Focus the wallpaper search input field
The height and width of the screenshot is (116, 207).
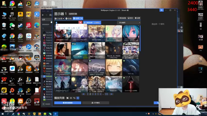click(x=66, y=23)
